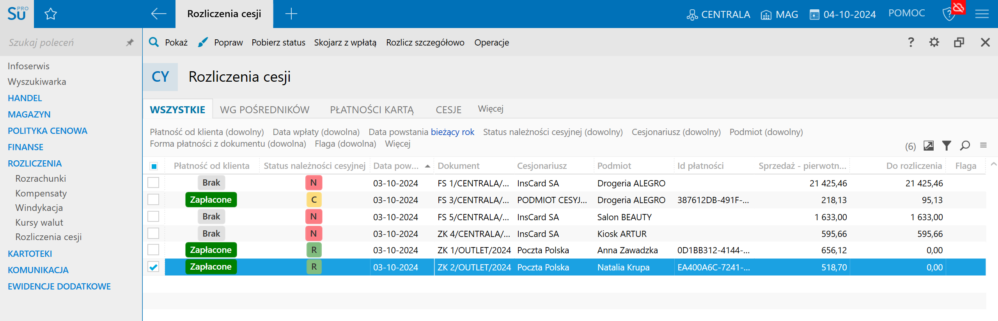The width and height of the screenshot is (998, 321).
Task: Click the export list icon
Action: tap(929, 146)
